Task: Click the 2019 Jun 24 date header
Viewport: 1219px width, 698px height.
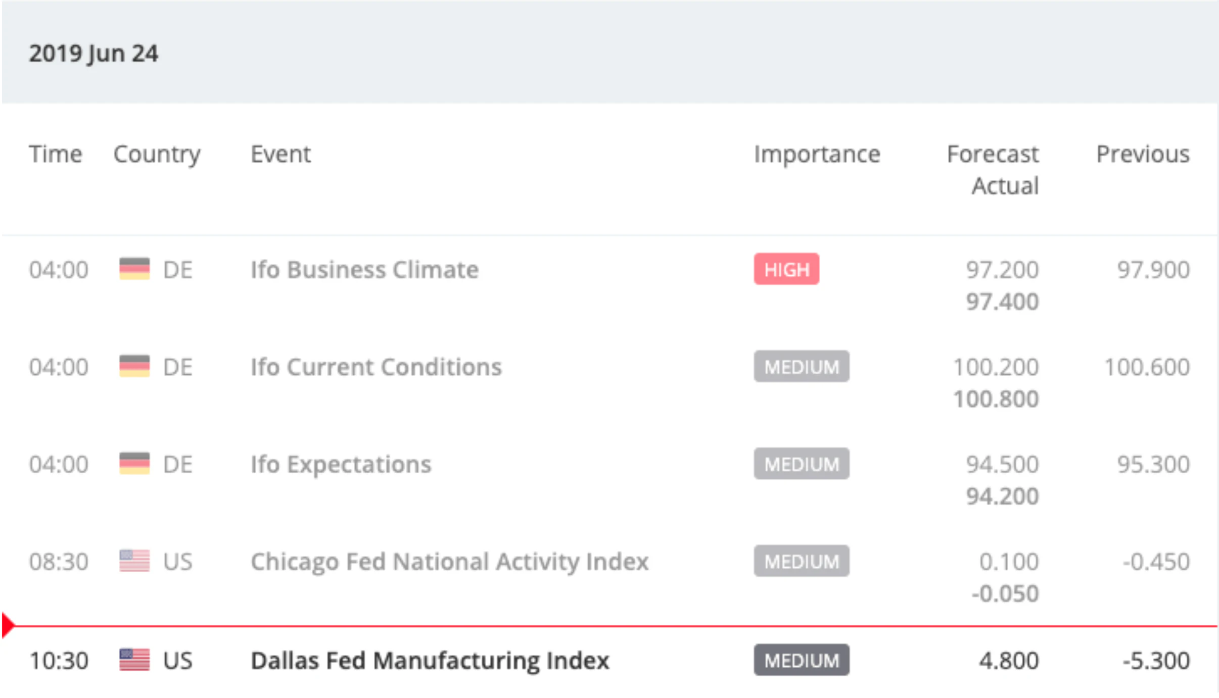Action: point(93,53)
